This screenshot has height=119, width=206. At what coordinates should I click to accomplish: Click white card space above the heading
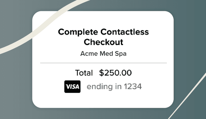103,19
